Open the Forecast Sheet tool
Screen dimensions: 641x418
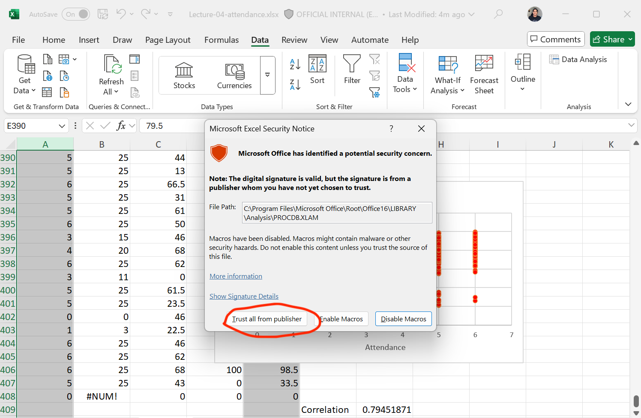(484, 74)
